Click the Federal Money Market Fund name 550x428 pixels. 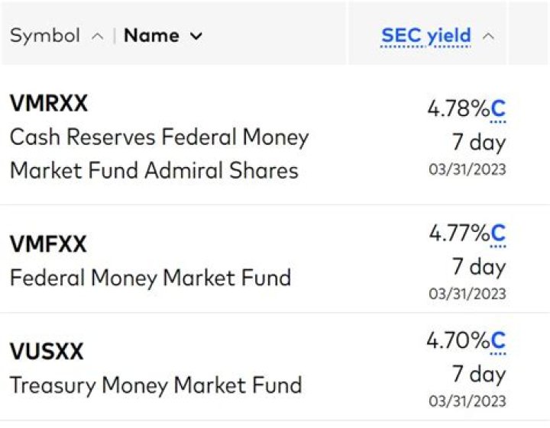click(150, 277)
